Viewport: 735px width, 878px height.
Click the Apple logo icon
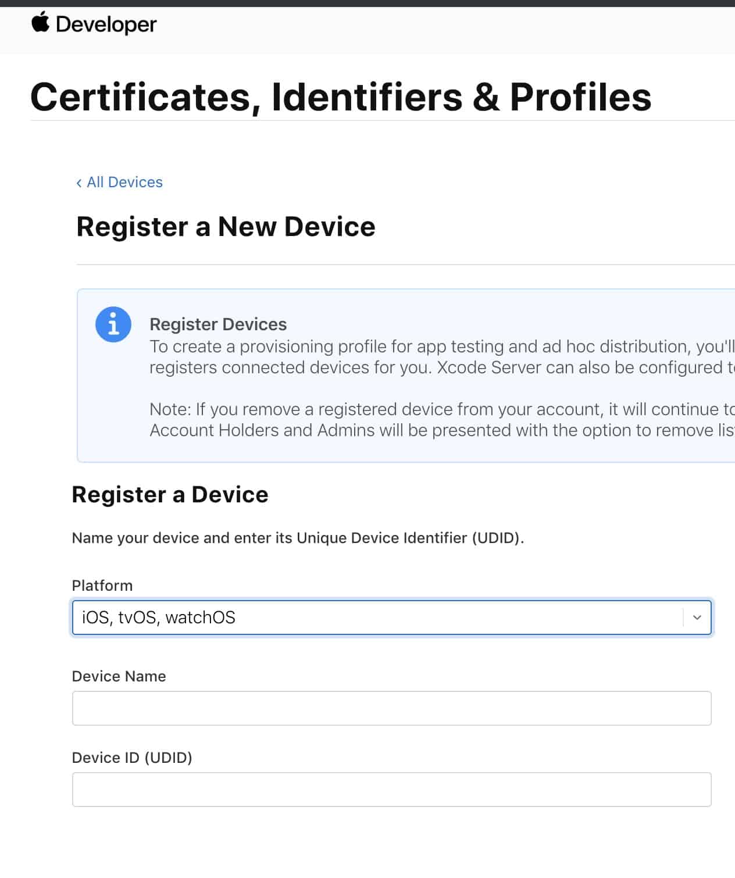pyautogui.click(x=40, y=23)
